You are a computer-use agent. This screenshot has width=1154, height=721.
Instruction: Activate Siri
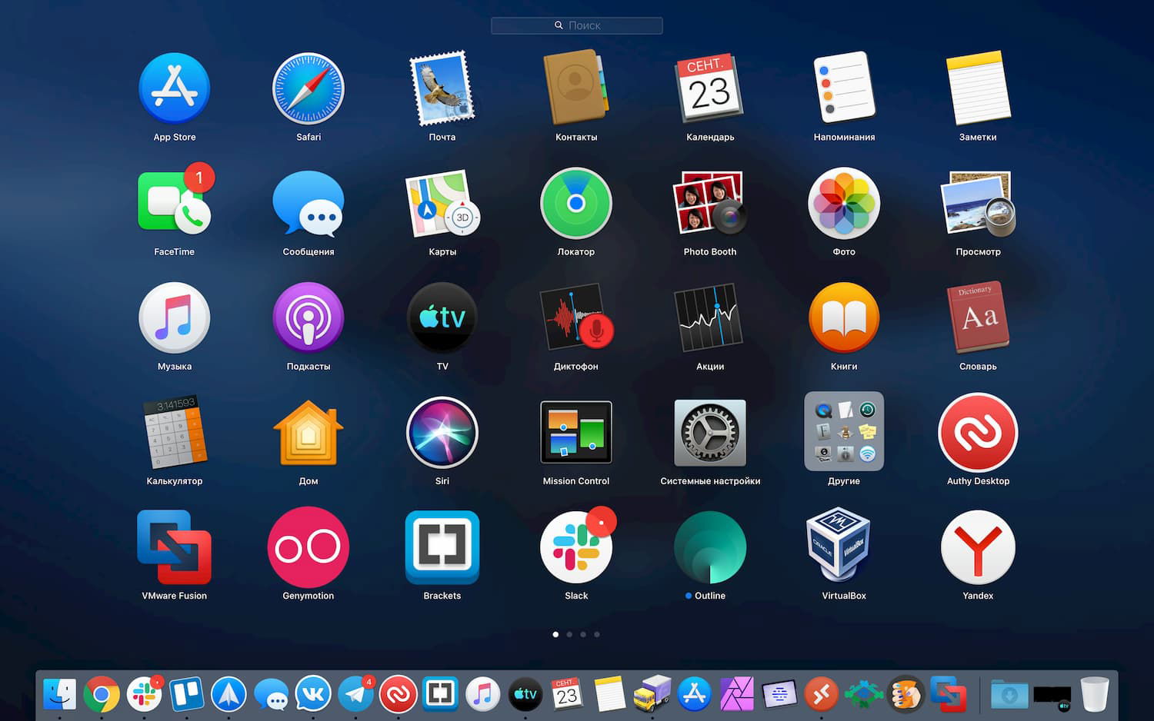(x=442, y=432)
